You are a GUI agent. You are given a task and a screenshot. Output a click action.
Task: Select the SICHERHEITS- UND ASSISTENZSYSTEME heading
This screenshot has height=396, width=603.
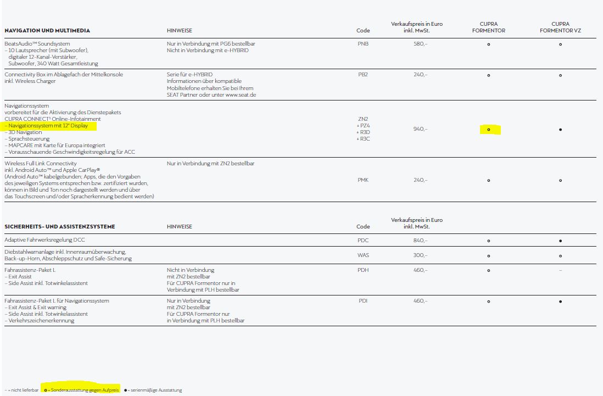tap(60, 227)
